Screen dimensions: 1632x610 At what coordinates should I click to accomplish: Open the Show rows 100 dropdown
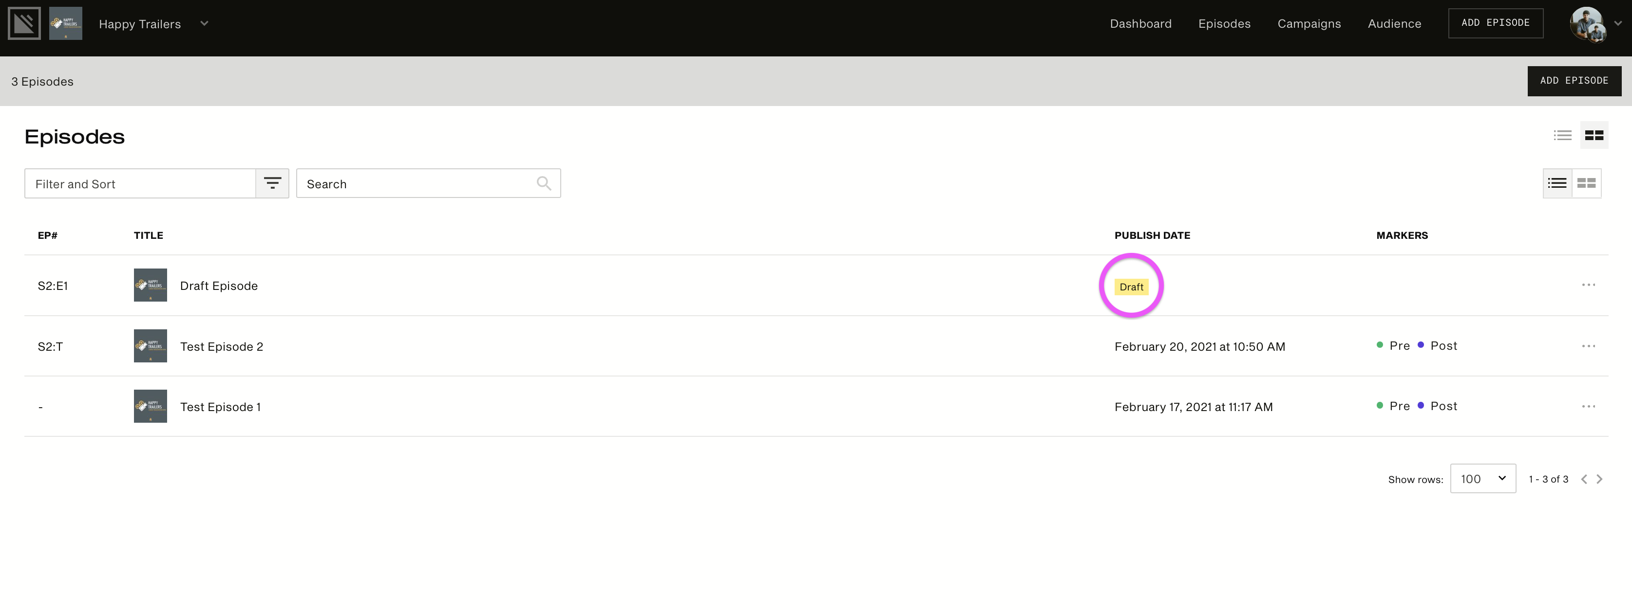(x=1482, y=478)
